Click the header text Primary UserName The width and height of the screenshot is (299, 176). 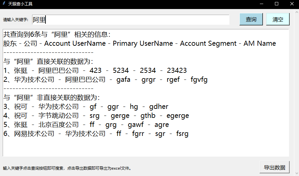tap(143, 43)
